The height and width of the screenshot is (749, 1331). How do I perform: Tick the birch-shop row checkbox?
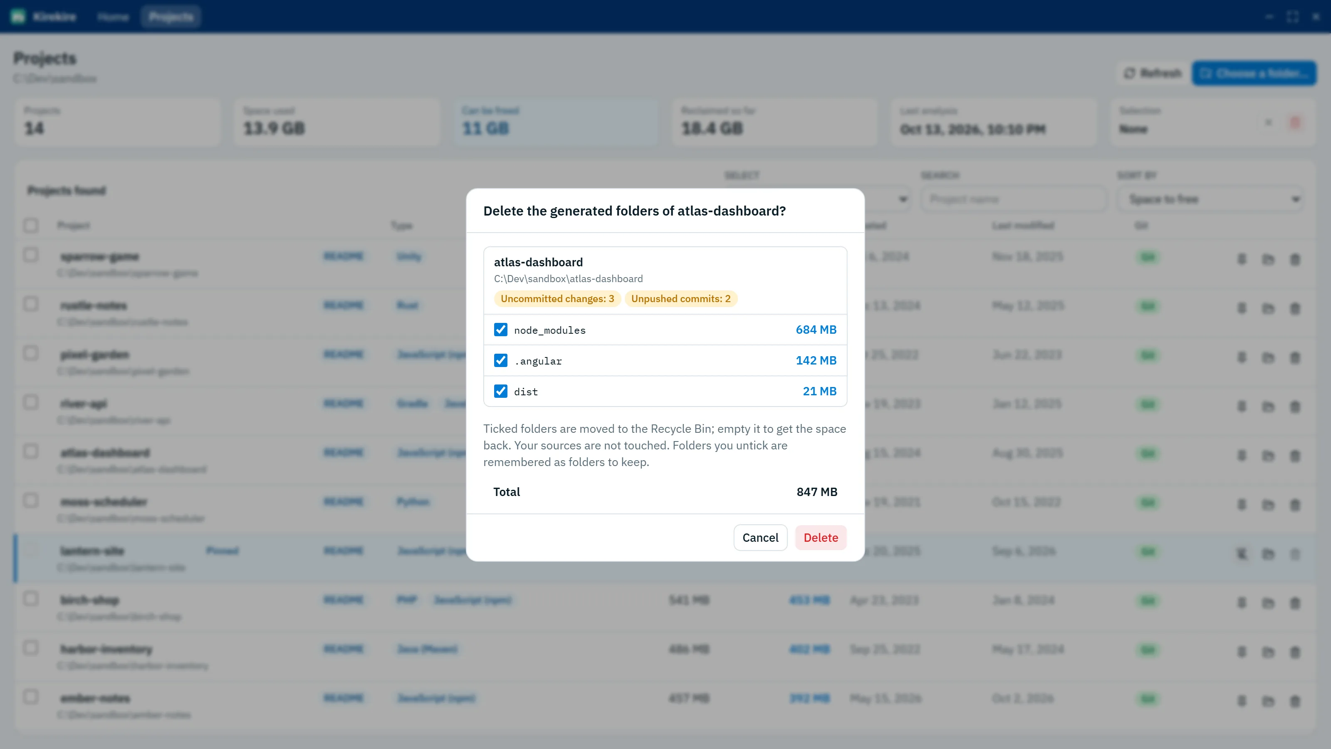pos(30,599)
